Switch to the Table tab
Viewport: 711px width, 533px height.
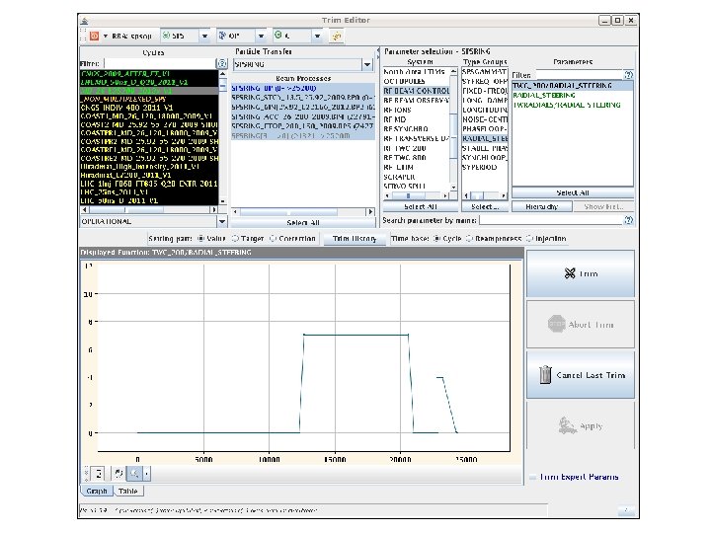pyautogui.click(x=127, y=491)
